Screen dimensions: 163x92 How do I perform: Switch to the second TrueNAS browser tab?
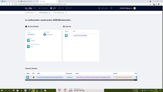(x=29, y=1)
